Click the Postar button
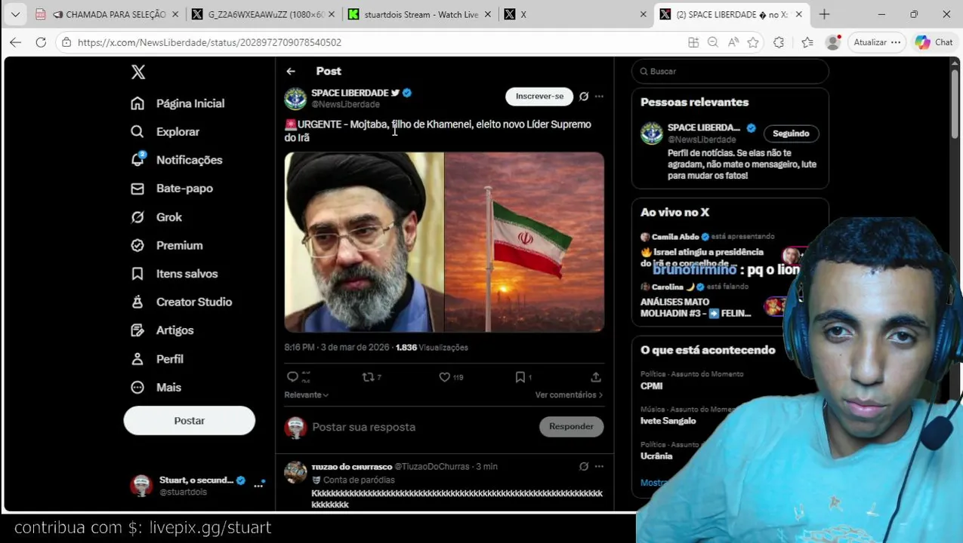 (190, 421)
